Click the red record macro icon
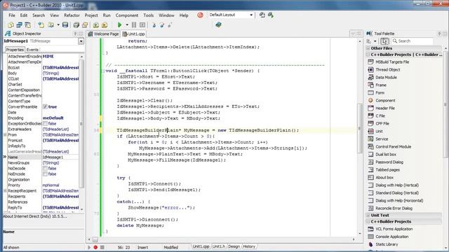Viewport: 449px width, 252px height. [x=95, y=247]
